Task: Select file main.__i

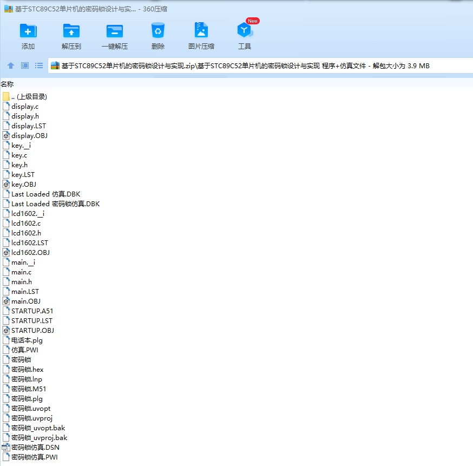Action: pyautogui.click(x=23, y=262)
